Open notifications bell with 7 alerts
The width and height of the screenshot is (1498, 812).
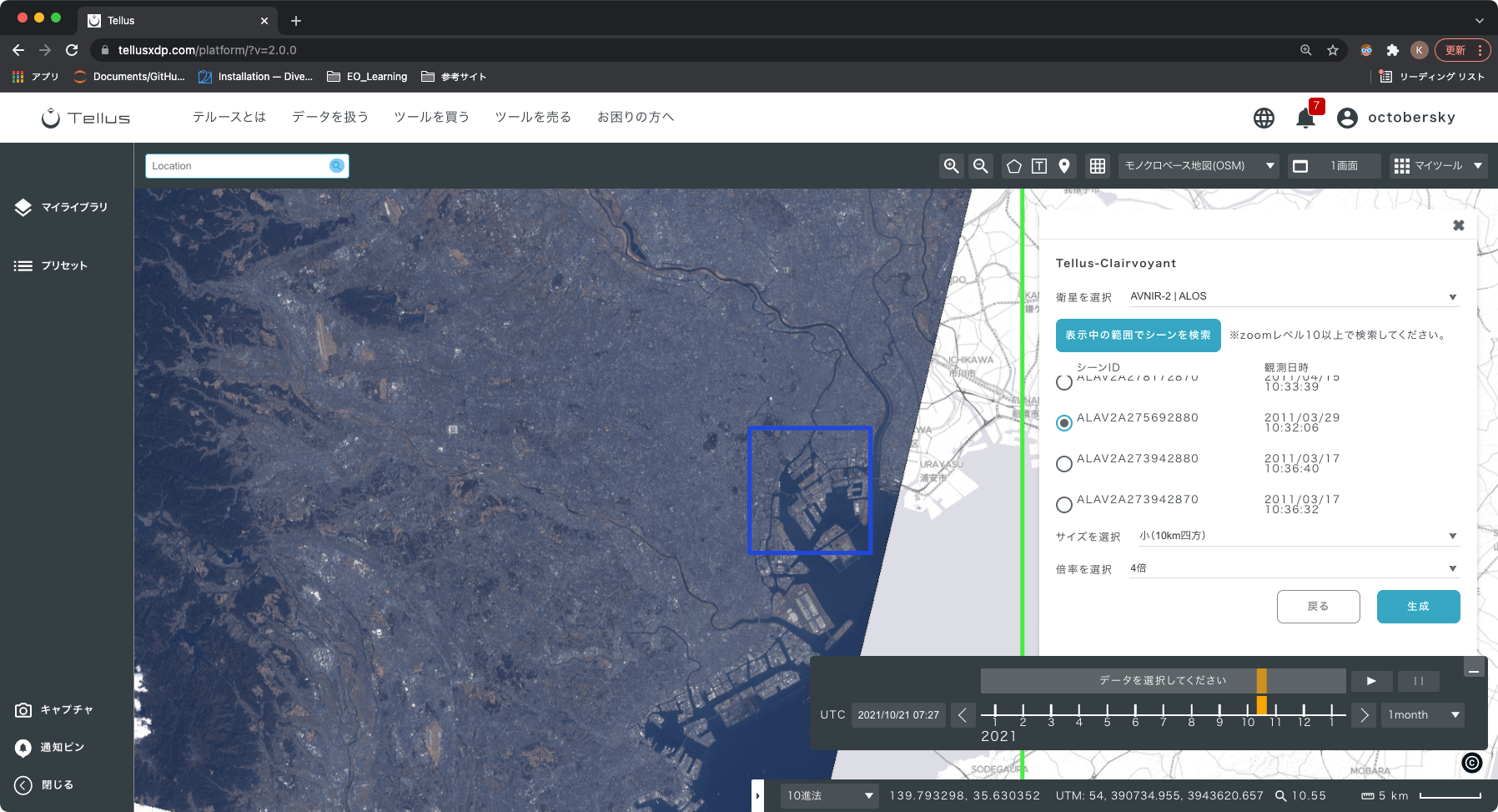click(1306, 118)
